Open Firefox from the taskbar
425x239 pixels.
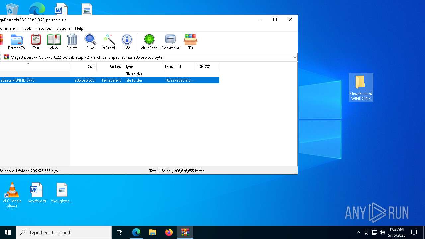coord(169,232)
